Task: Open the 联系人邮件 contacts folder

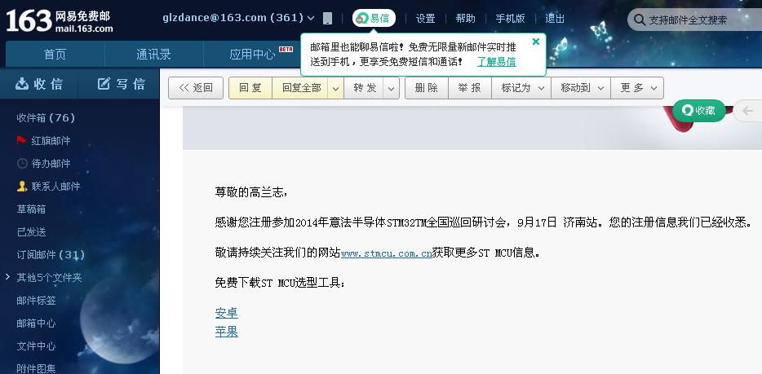Action: [49, 187]
